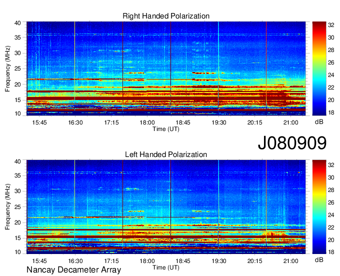Click the 30 MHz frequency tick of Right Handed plot
This screenshot has width=340, height=276.
(x=17, y=53)
